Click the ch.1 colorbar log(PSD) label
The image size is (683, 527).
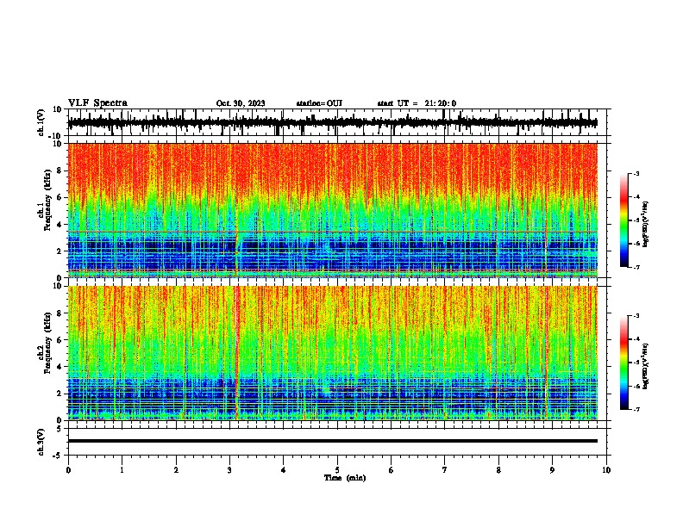coord(645,224)
